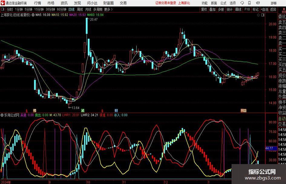Viewport: 286px width, 184px height.
Task: Select the 15分钟 period tab
Action: (39, 9)
